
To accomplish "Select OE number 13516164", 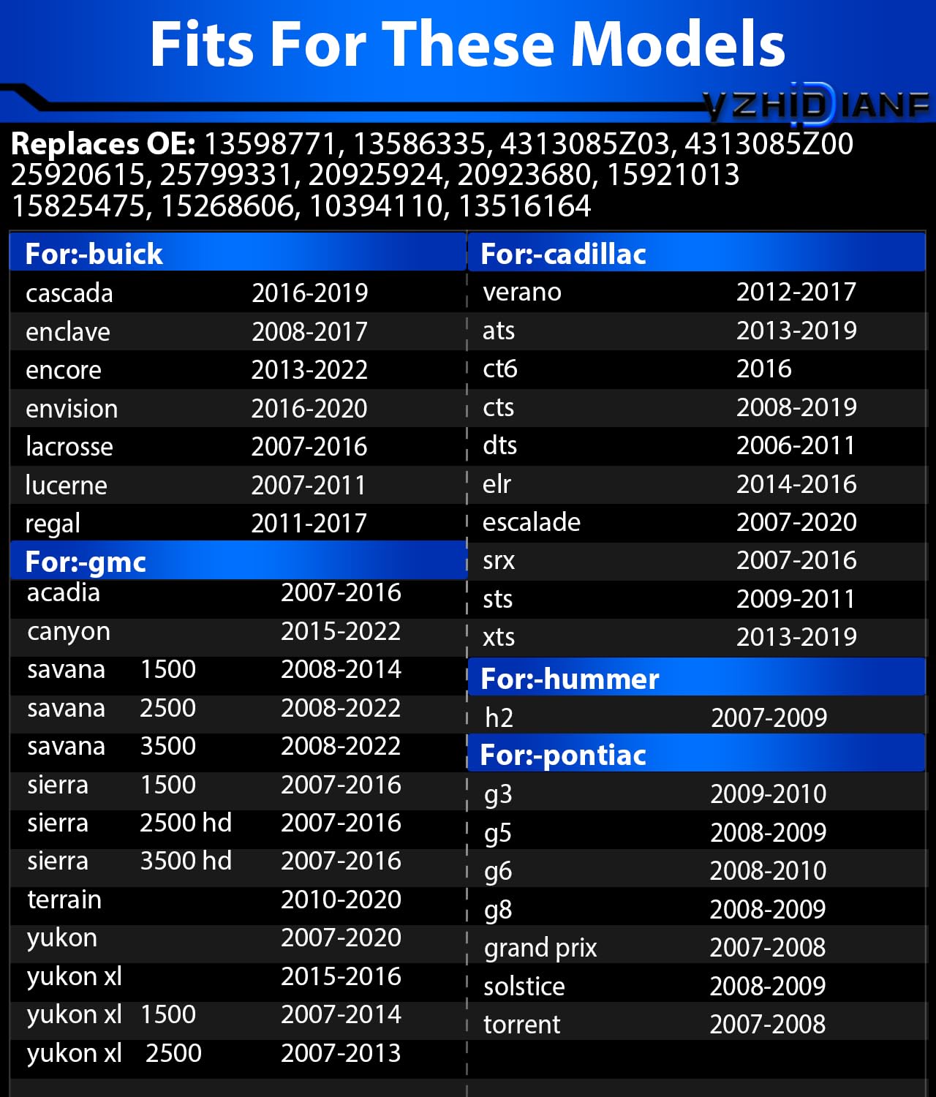I will (524, 207).
